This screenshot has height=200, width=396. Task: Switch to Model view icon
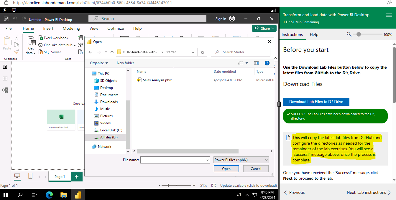5,90
